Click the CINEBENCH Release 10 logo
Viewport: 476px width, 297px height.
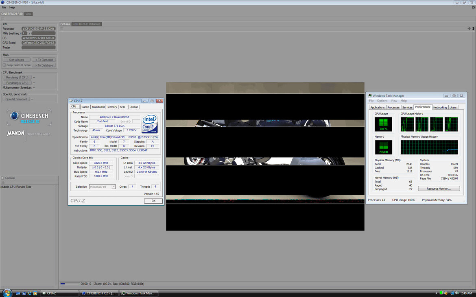29,117
